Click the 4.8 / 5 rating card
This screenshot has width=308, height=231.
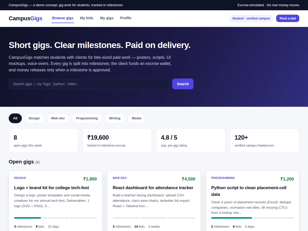point(191,140)
